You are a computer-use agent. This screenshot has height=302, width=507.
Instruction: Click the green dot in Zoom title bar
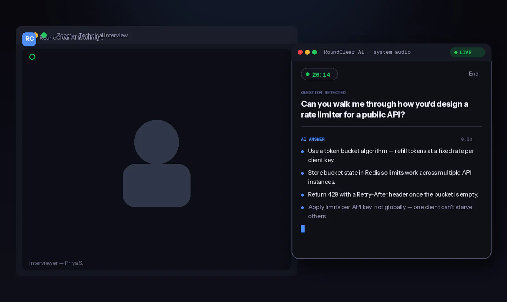click(x=44, y=35)
